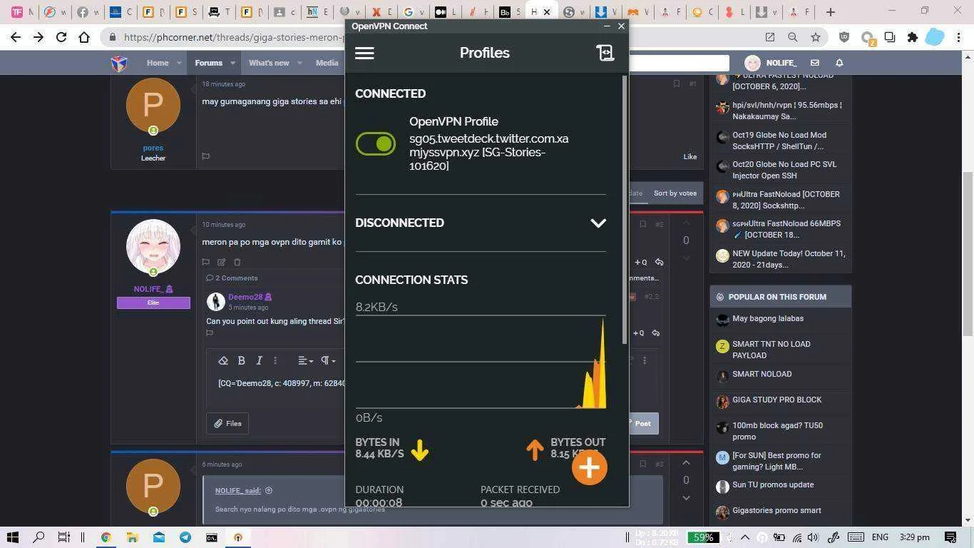Bookmark this page with the star icon
Viewport: 974px width, 548px height.
coord(815,37)
